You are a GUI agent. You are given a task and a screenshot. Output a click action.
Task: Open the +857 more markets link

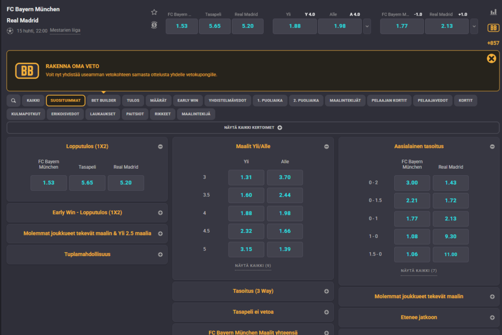[x=493, y=43]
